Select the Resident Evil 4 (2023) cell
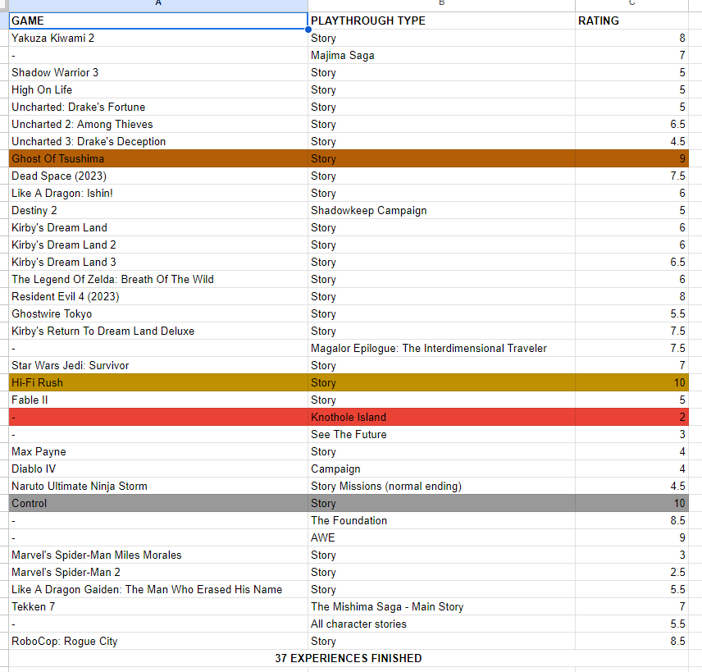The image size is (702, 672). [x=158, y=296]
